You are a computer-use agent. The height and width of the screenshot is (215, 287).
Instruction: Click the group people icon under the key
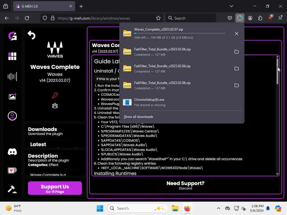[55, 106]
